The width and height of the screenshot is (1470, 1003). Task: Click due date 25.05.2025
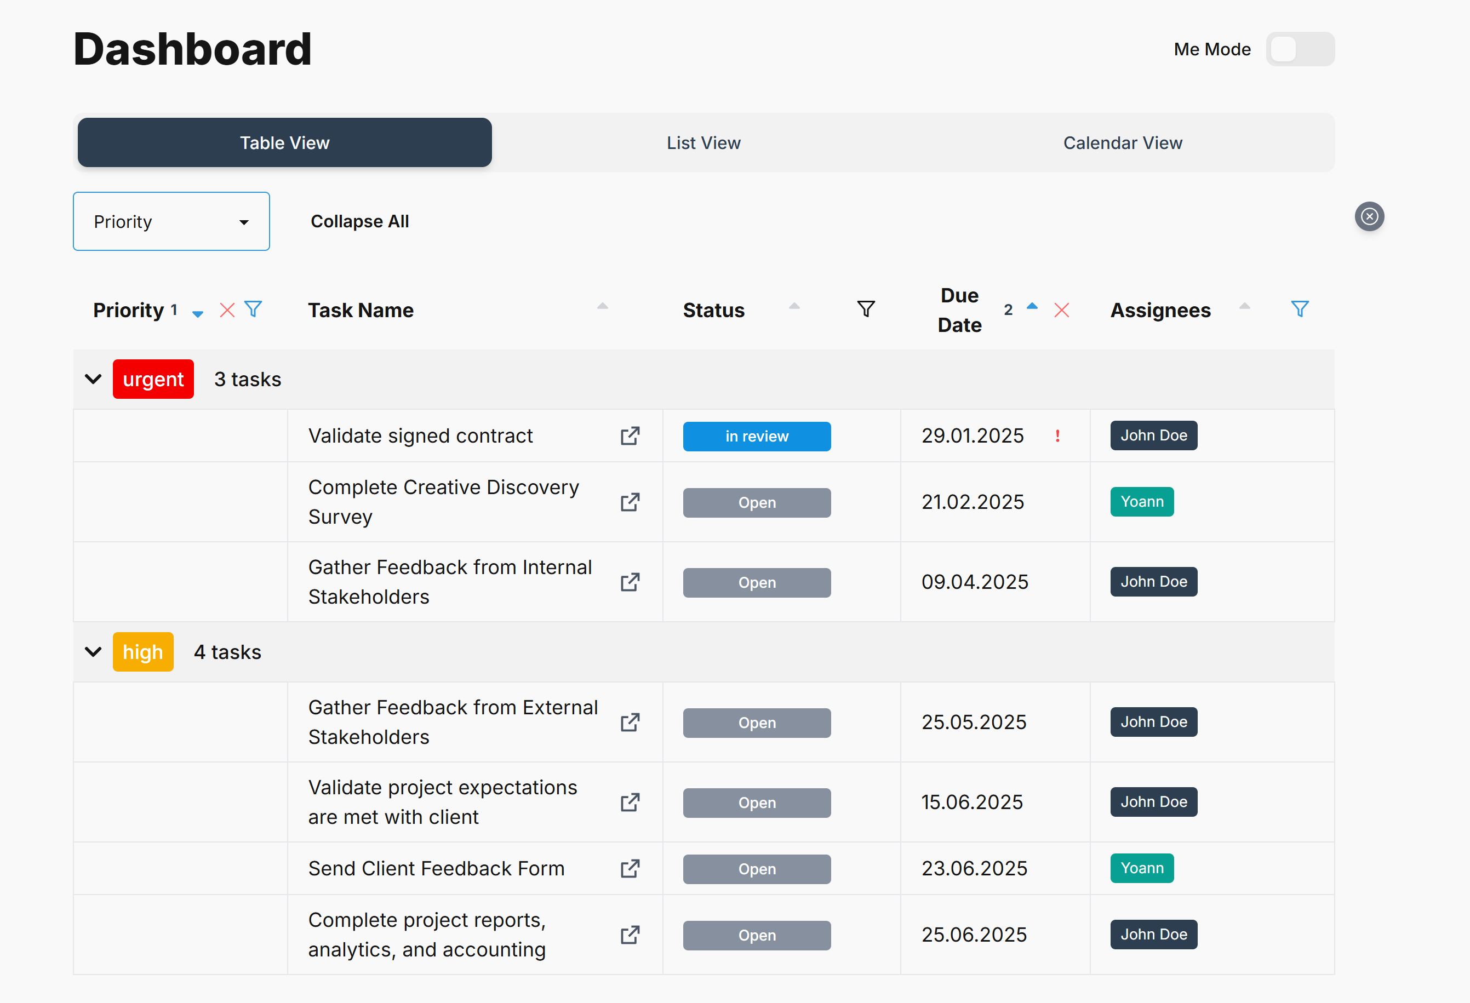(974, 721)
